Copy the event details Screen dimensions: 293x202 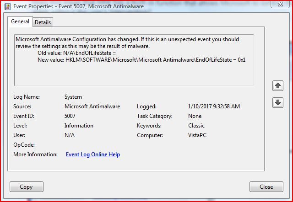27,187
